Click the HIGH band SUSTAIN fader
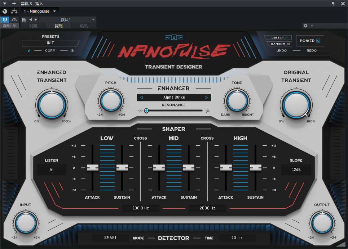 click(x=255, y=168)
